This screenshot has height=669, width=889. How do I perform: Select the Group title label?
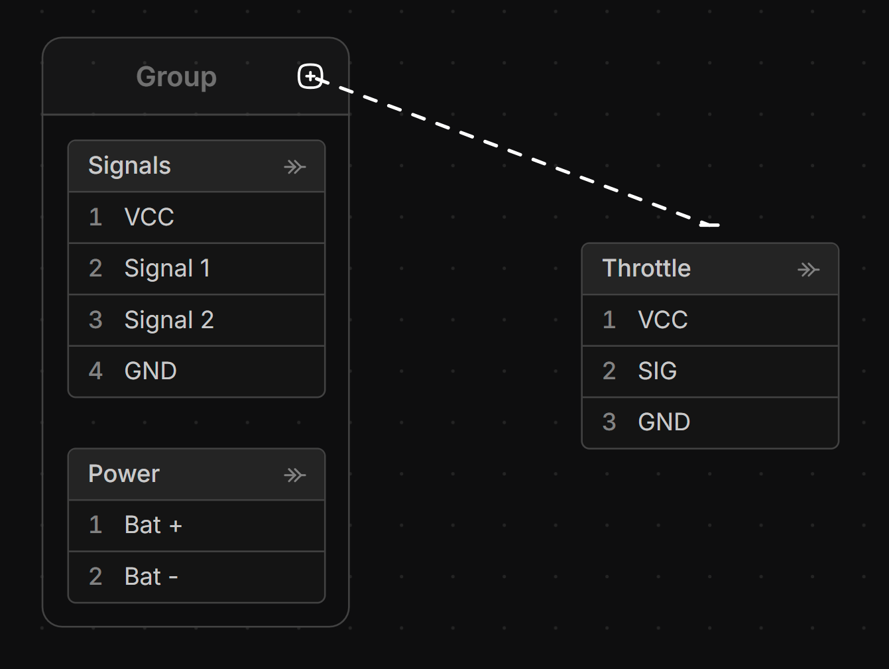pyautogui.click(x=176, y=77)
